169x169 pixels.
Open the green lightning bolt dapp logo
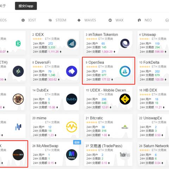pyautogui.click(x=18, y=71)
